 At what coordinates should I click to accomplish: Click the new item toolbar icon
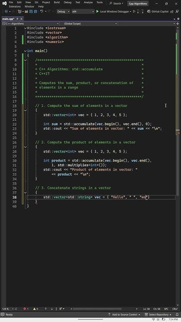tap(20, 12)
